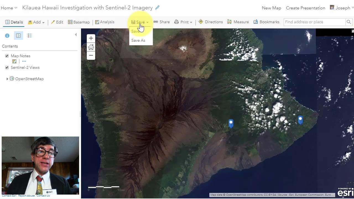Click Create Presentation link
This screenshot has width=354, height=199.
(306, 8)
